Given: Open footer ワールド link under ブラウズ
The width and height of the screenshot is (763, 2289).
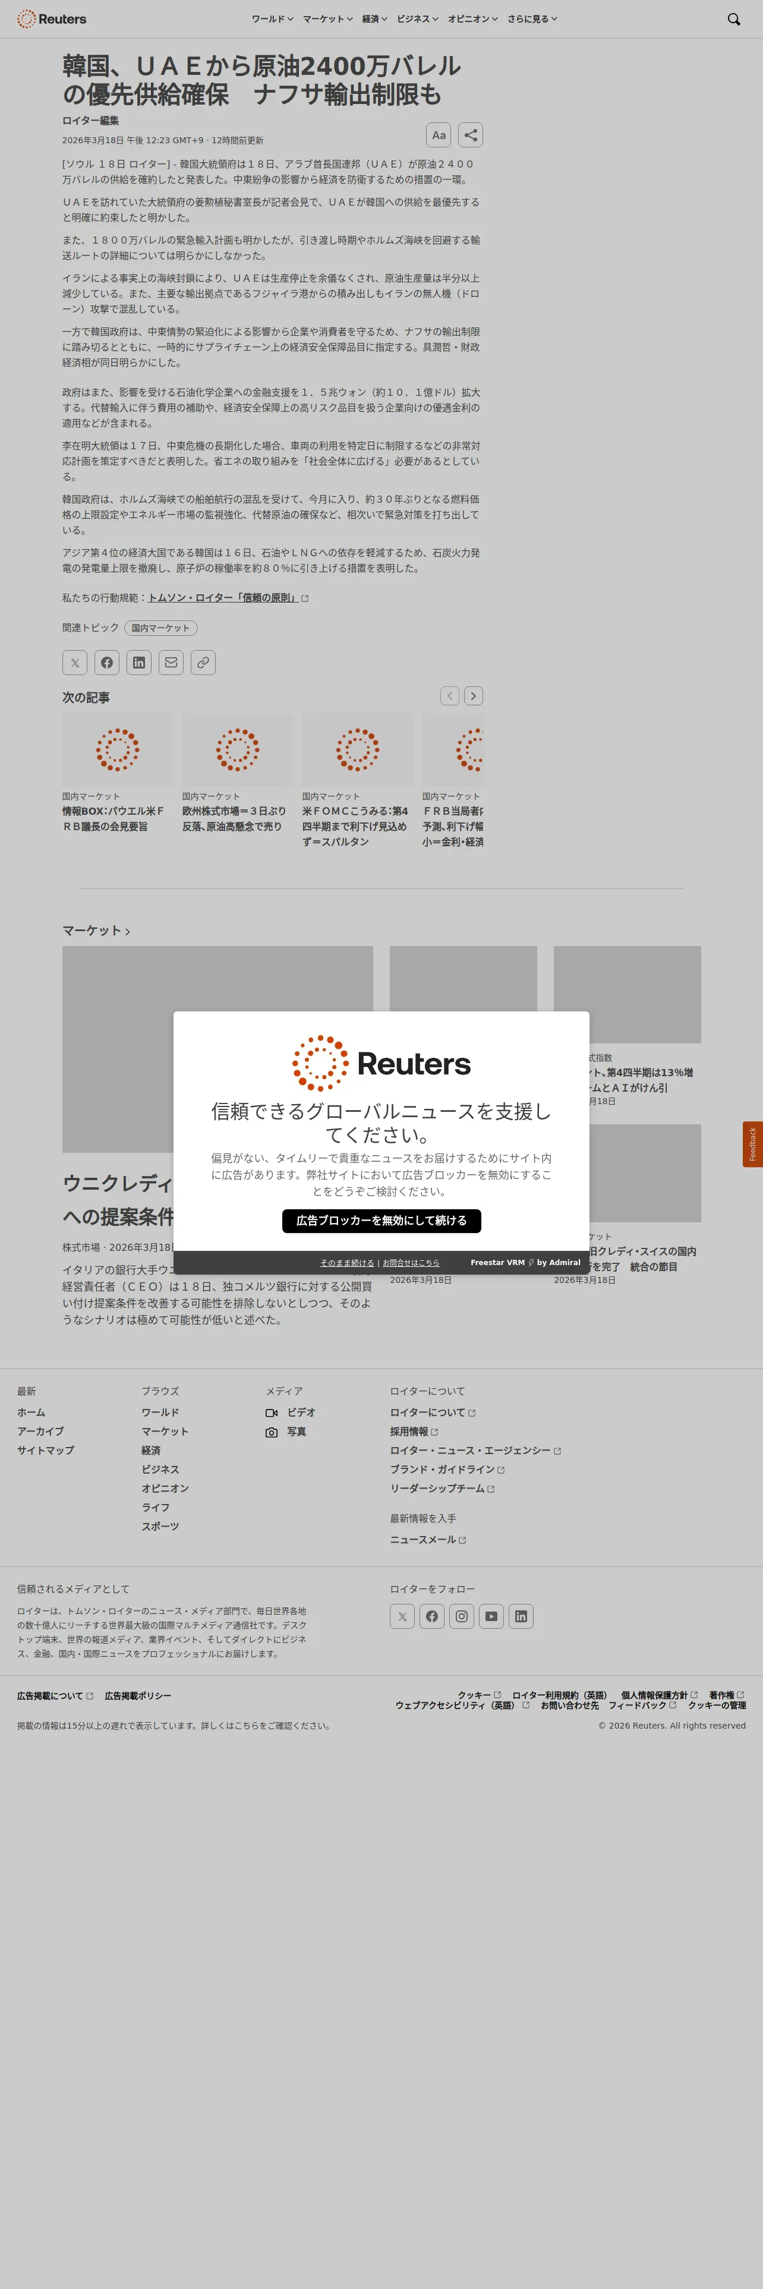Looking at the screenshot, I should tap(160, 1412).
